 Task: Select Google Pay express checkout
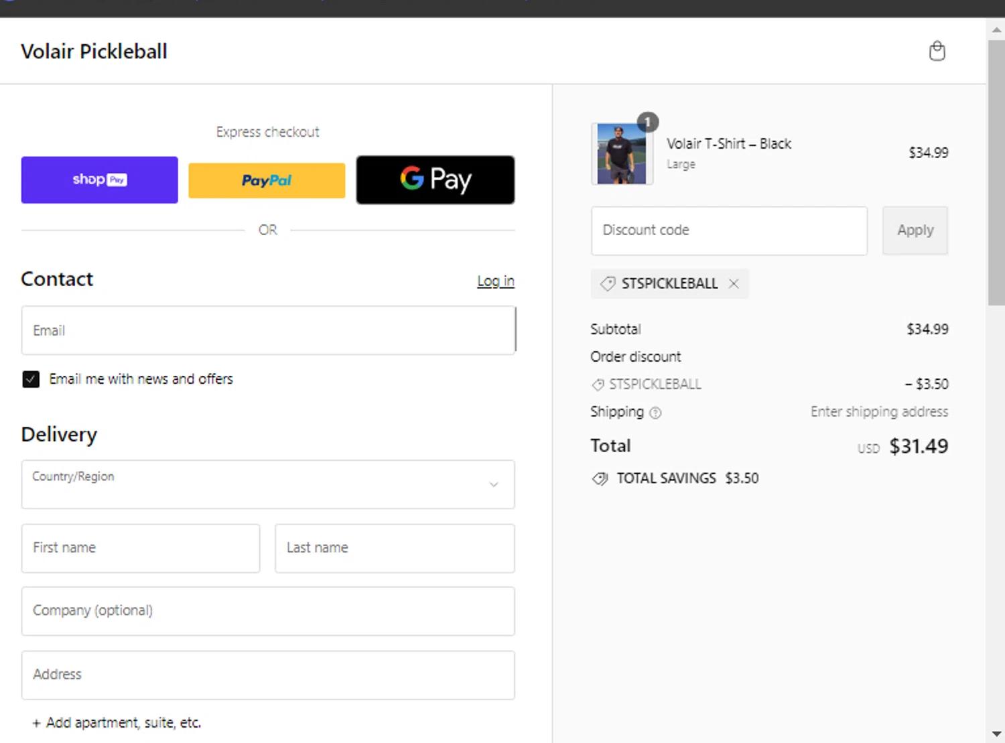435,180
